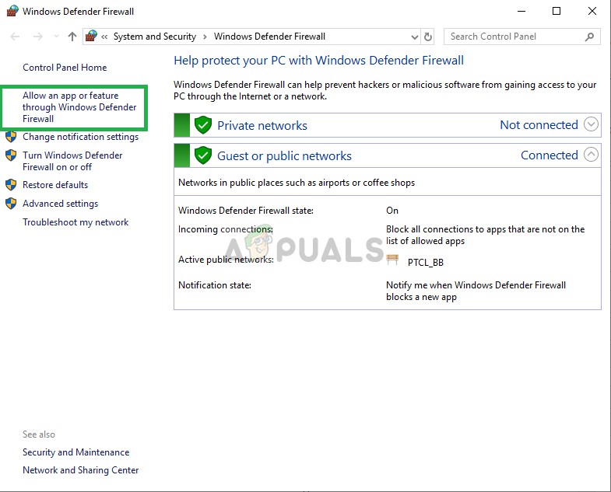Click the Windows Defender Firewall title bar icon
611x492 pixels.
pos(12,11)
